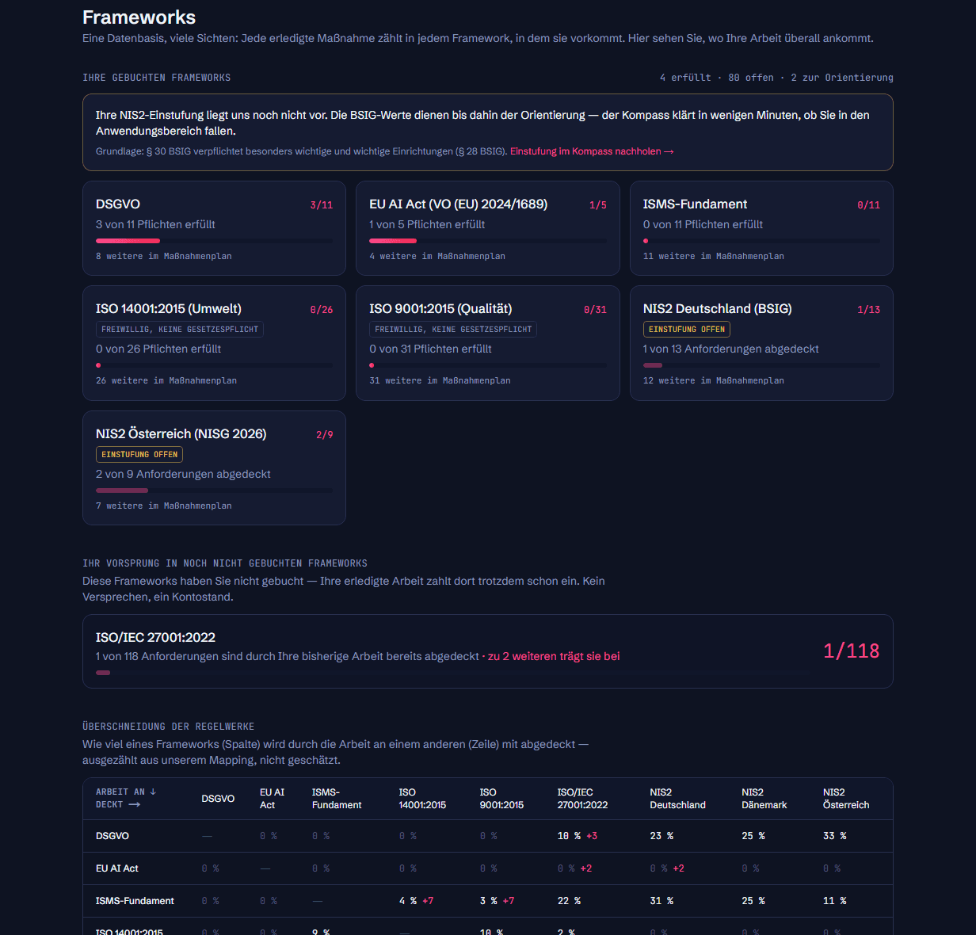Click the '4 % +7' cell in ISMS-Fundament row

pyautogui.click(x=417, y=901)
